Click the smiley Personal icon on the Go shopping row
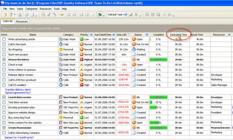233x140 pixels. pos(61,49)
